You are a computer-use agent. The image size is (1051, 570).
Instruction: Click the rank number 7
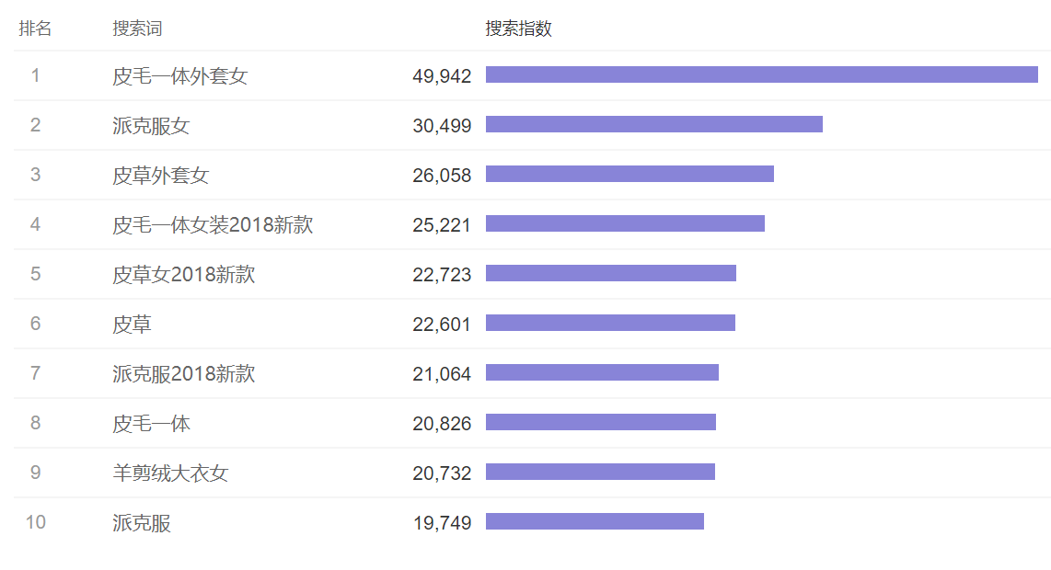(x=36, y=373)
